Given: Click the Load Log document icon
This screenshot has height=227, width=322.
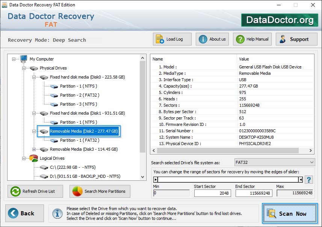Looking at the screenshot, I should [x=160, y=39].
